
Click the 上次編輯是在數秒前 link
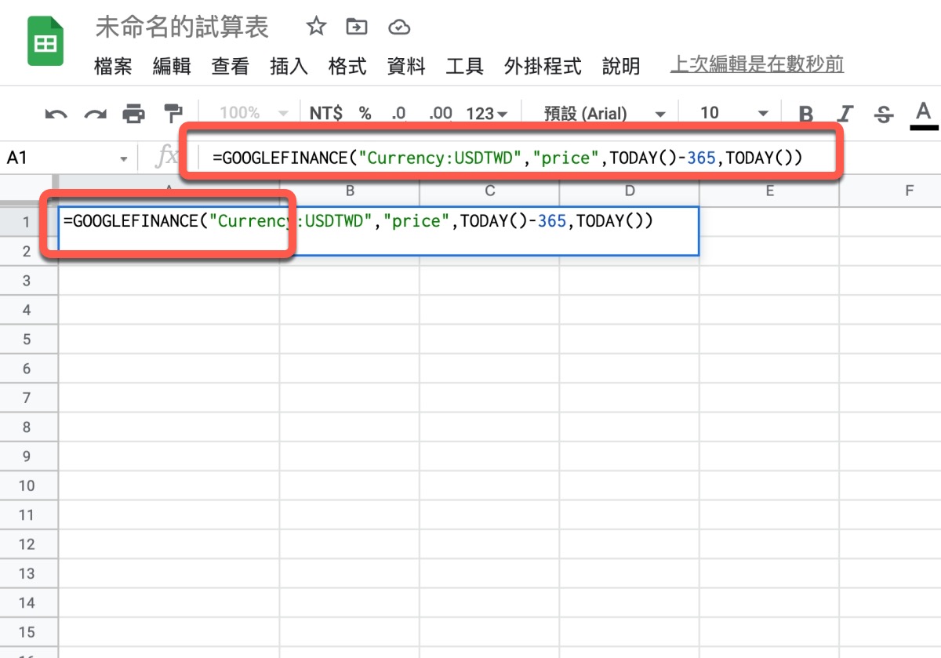(757, 64)
